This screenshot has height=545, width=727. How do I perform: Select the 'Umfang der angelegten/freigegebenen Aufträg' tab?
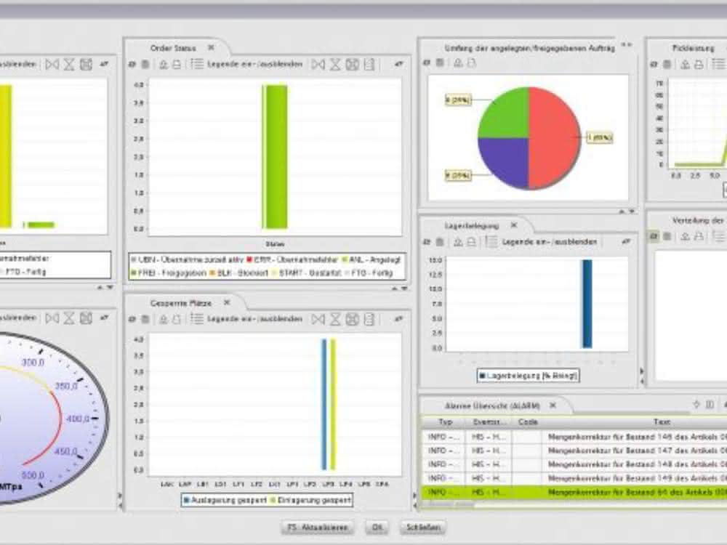pyautogui.click(x=529, y=48)
